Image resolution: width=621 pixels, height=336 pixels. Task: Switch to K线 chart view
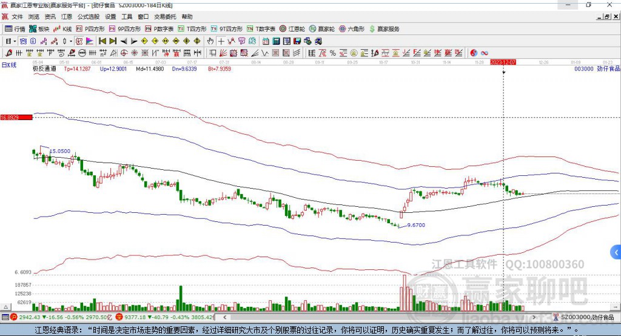(x=62, y=29)
